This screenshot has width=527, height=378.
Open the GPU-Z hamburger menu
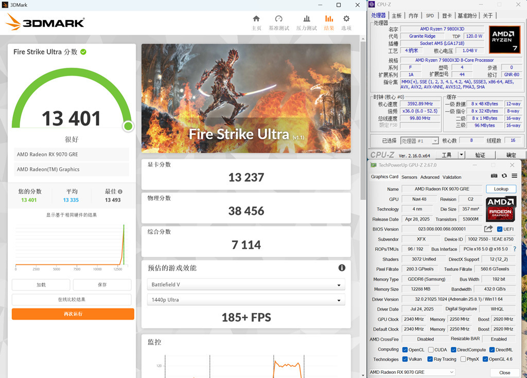pos(514,176)
